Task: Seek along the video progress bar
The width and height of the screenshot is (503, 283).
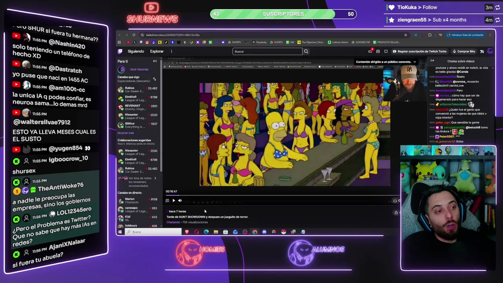Action: (282, 195)
